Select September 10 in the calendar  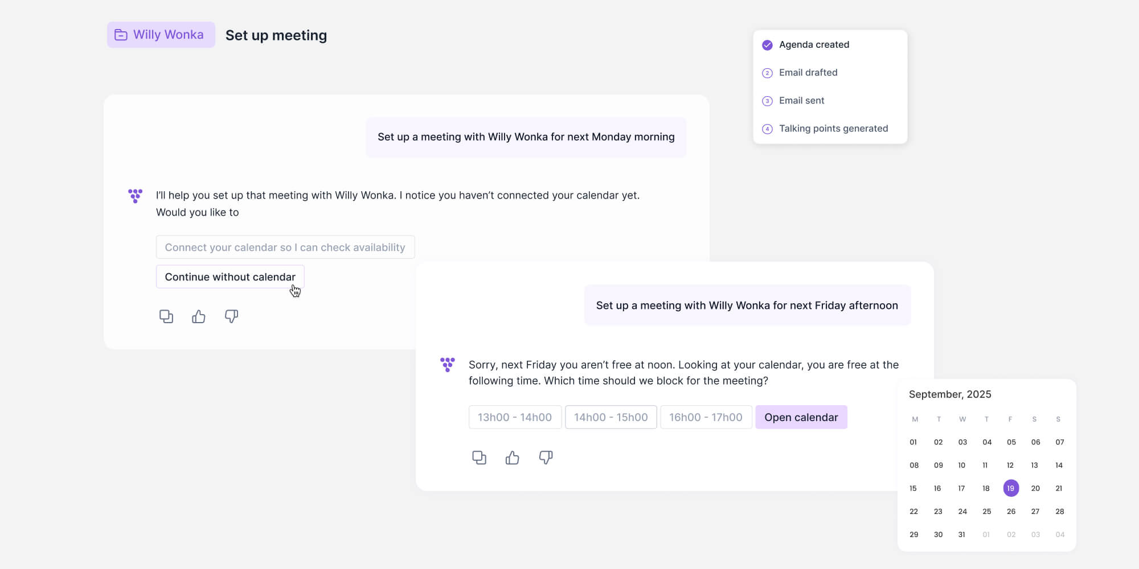click(962, 465)
